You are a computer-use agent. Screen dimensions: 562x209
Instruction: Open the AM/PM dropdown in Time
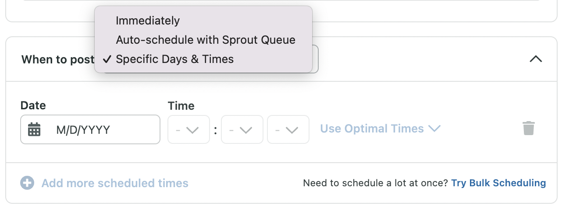(288, 129)
